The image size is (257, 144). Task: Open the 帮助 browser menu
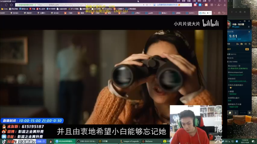coord(199,1)
